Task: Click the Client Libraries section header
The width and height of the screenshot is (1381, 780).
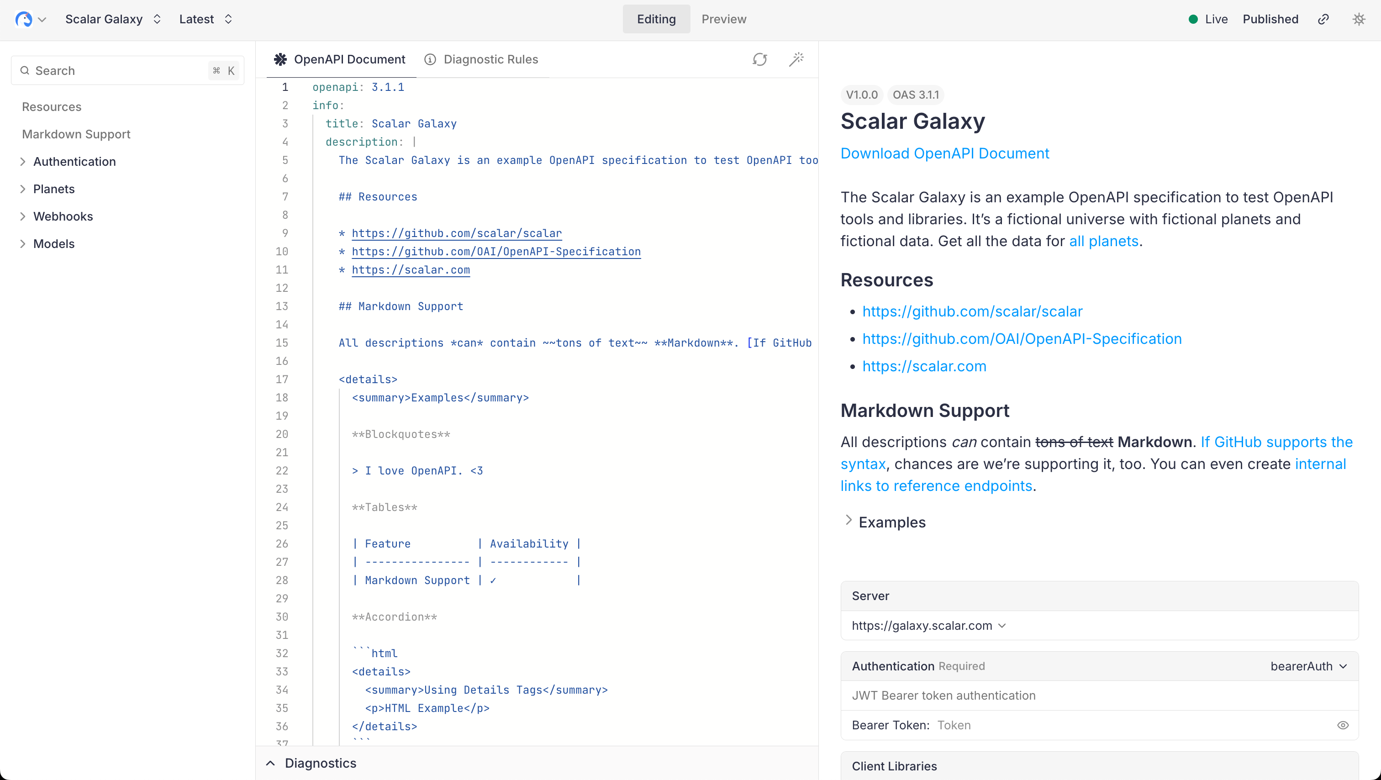Action: (x=1099, y=765)
